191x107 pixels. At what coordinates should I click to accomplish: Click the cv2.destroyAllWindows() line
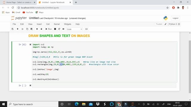(46, 79)
